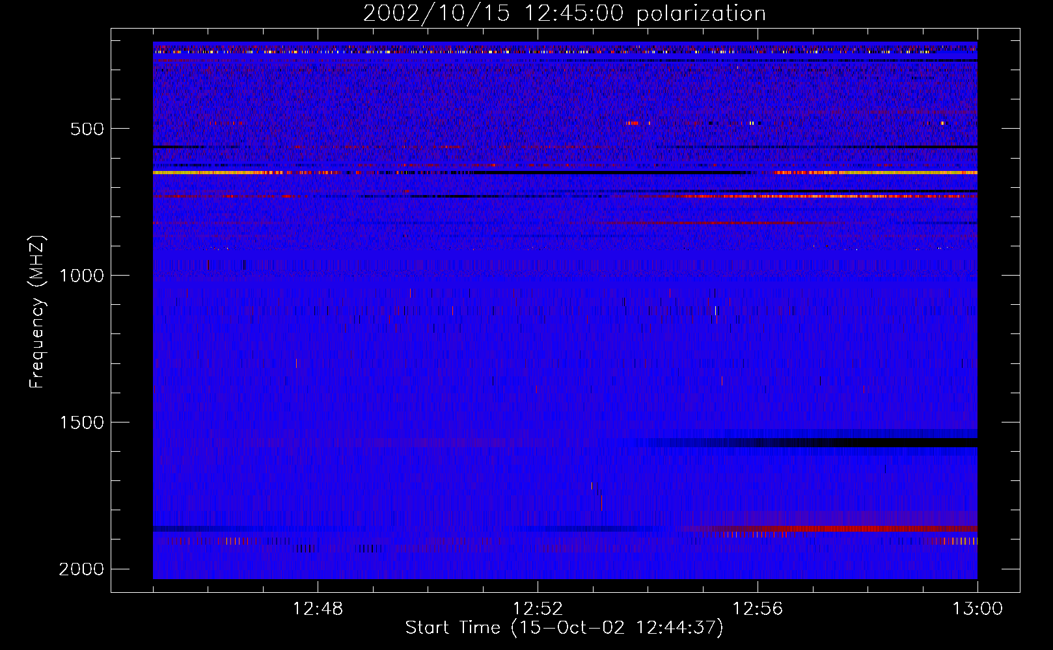Screen dimensions: 1053x650
Task: Click the 12:48 time tick label
Action: (x=318, y=609)
